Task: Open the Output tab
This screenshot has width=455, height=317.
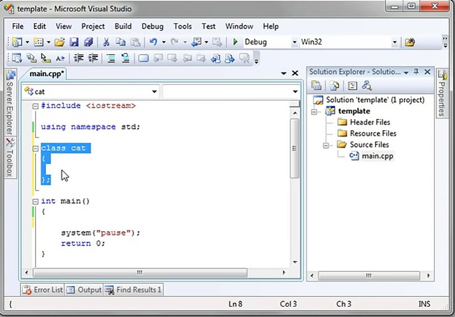Action: pyautogui.click(x=84, y=290)
